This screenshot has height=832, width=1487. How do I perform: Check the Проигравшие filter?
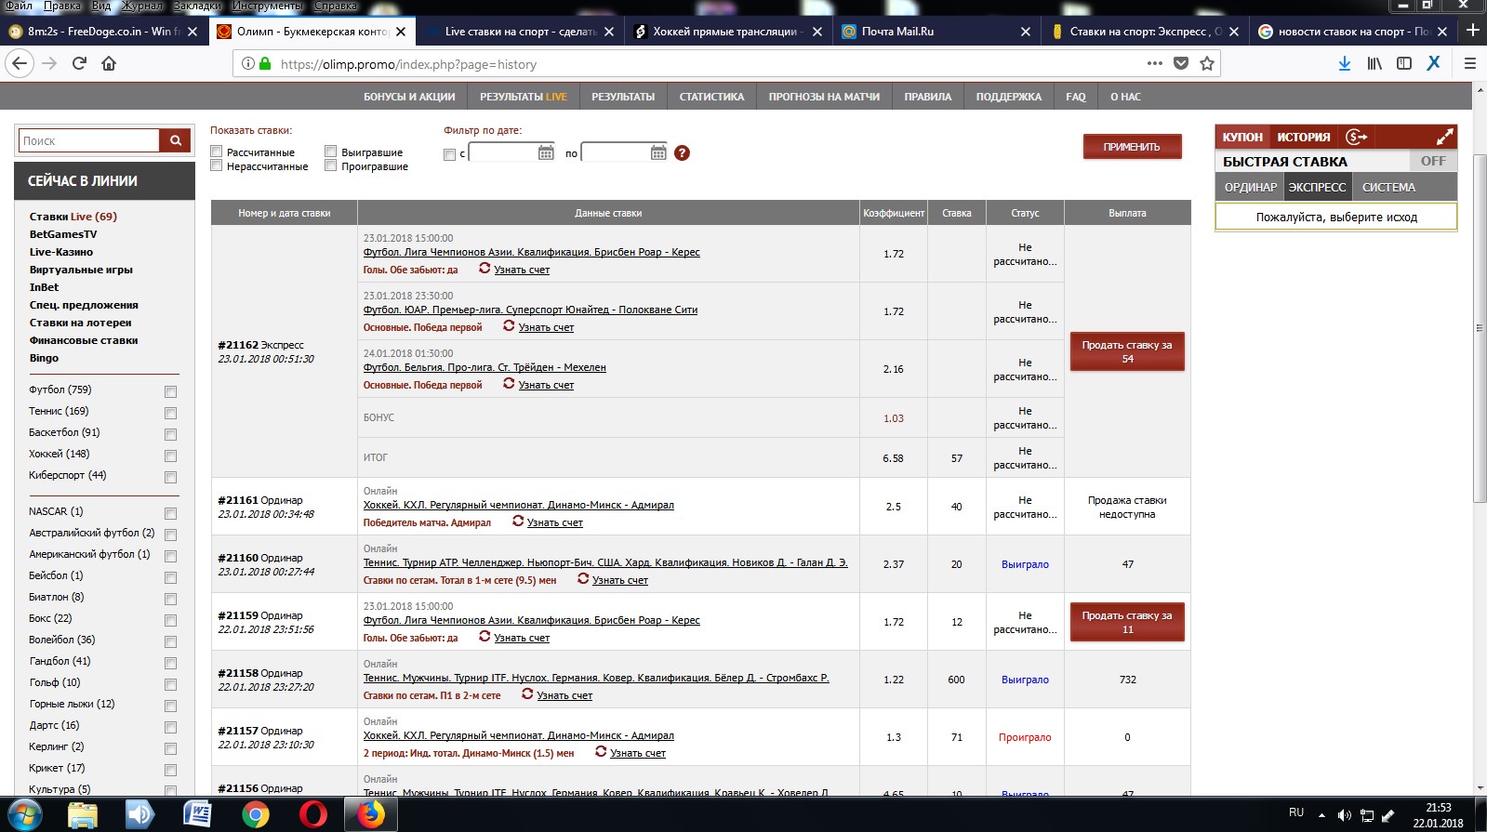[x=330, y=165]
